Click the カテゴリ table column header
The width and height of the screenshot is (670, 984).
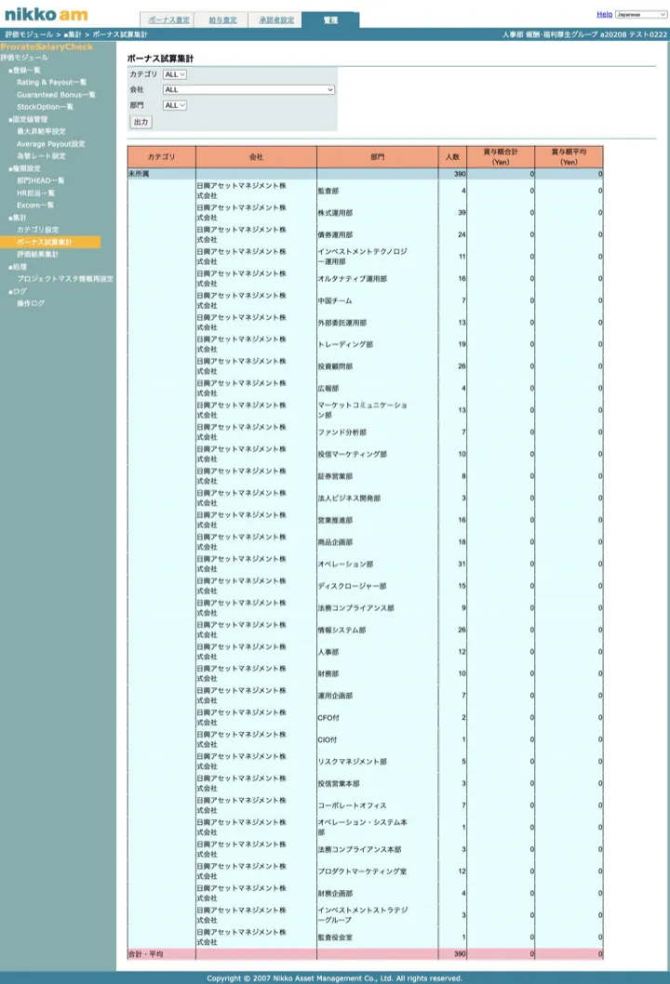point(161,157)
